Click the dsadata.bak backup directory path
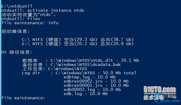 pos(86,65)
